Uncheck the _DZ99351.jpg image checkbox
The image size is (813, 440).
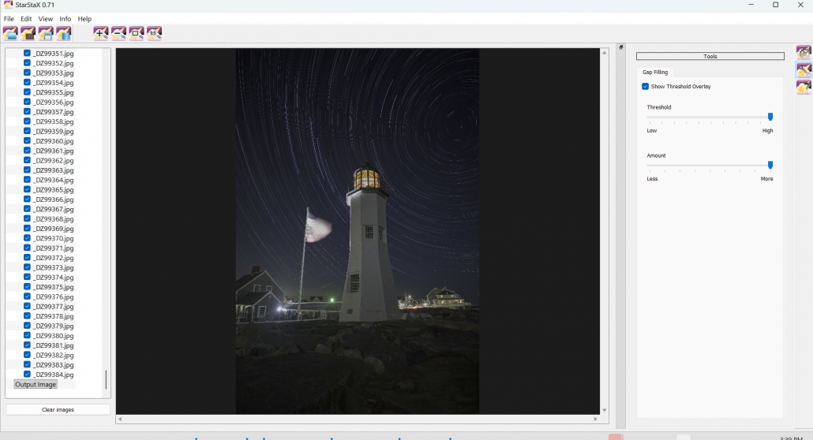[x=28, y=54]
